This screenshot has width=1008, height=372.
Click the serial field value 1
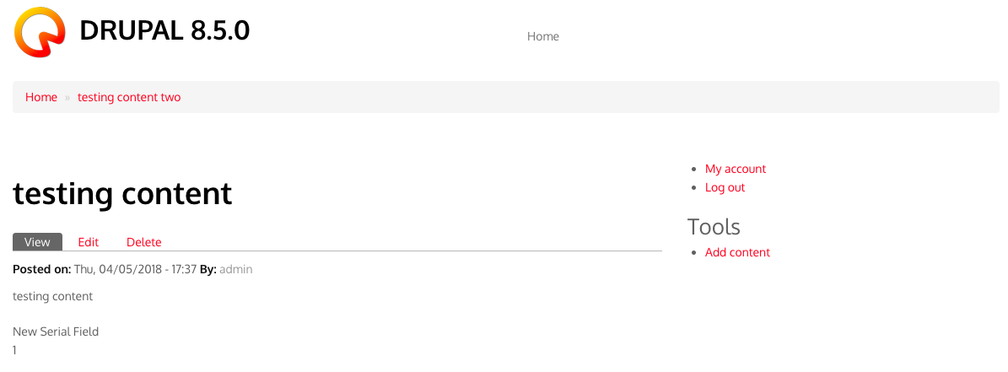pos(15,349)
